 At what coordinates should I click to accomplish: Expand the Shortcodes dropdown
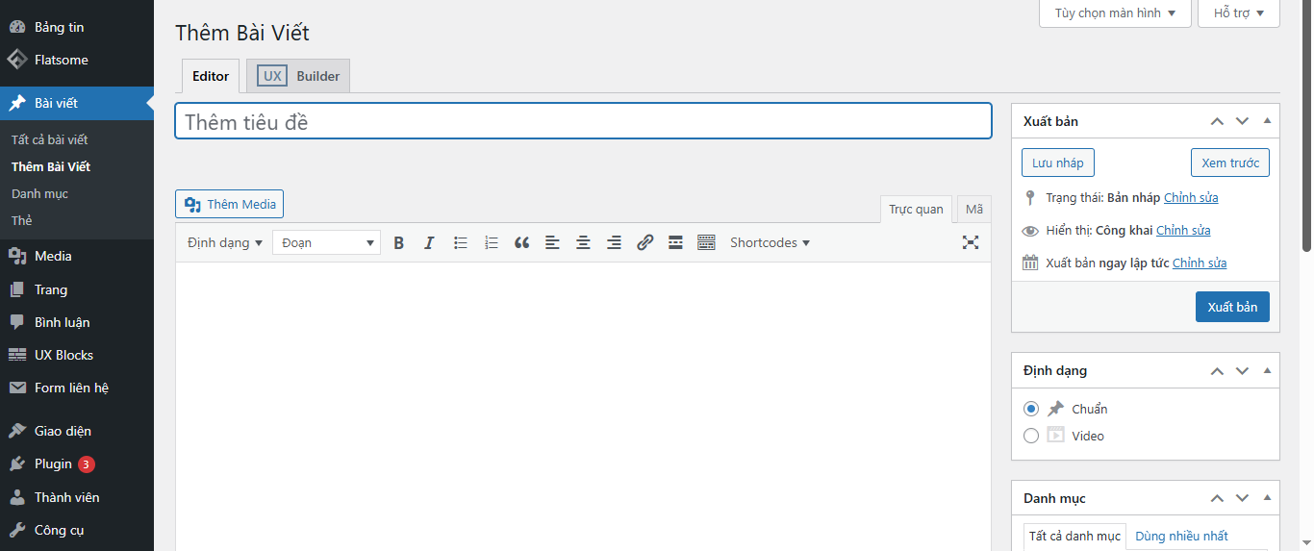click(x=770, y=243)
